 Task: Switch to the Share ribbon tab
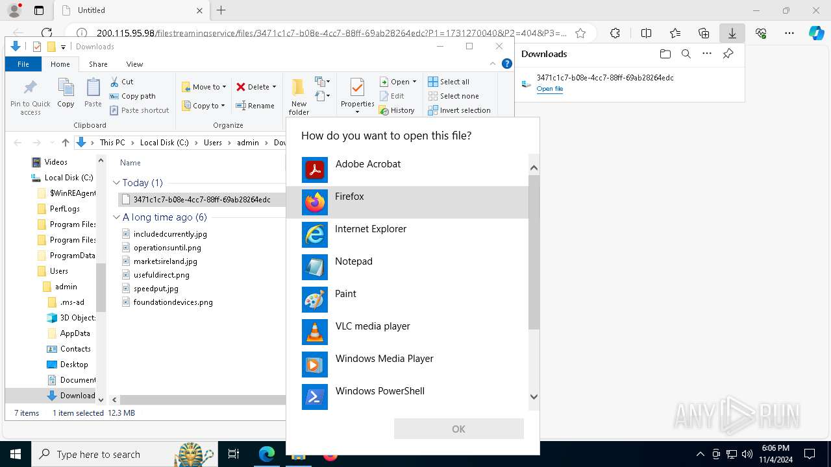(x=98, y=64)
